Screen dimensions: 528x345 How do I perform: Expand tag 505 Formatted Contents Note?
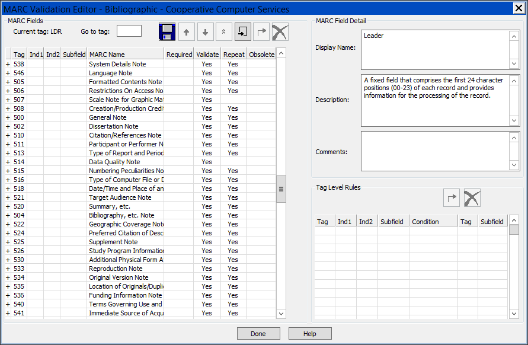point(8,82)
